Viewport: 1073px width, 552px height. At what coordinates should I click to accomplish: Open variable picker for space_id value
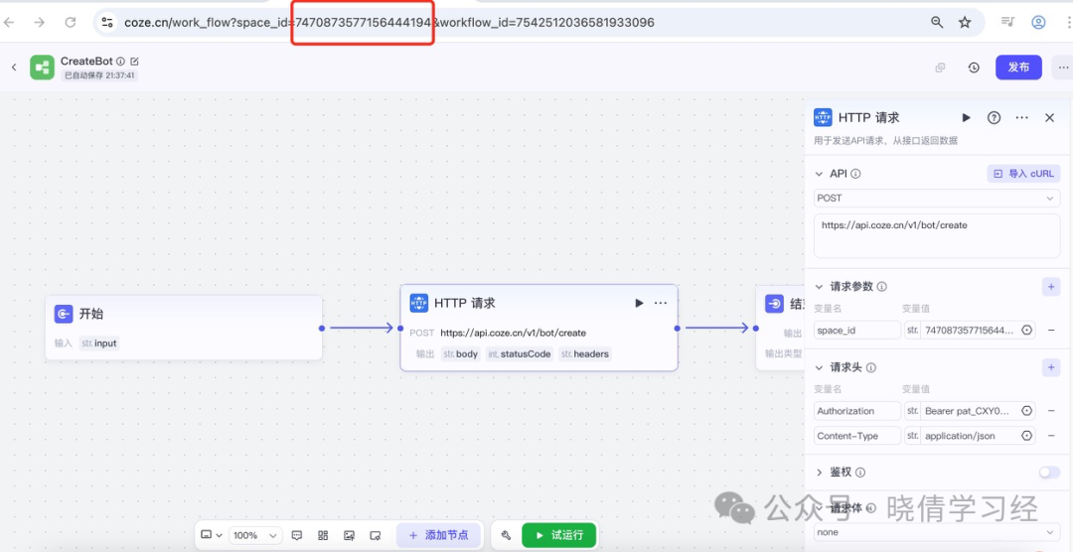(1026, 330)
